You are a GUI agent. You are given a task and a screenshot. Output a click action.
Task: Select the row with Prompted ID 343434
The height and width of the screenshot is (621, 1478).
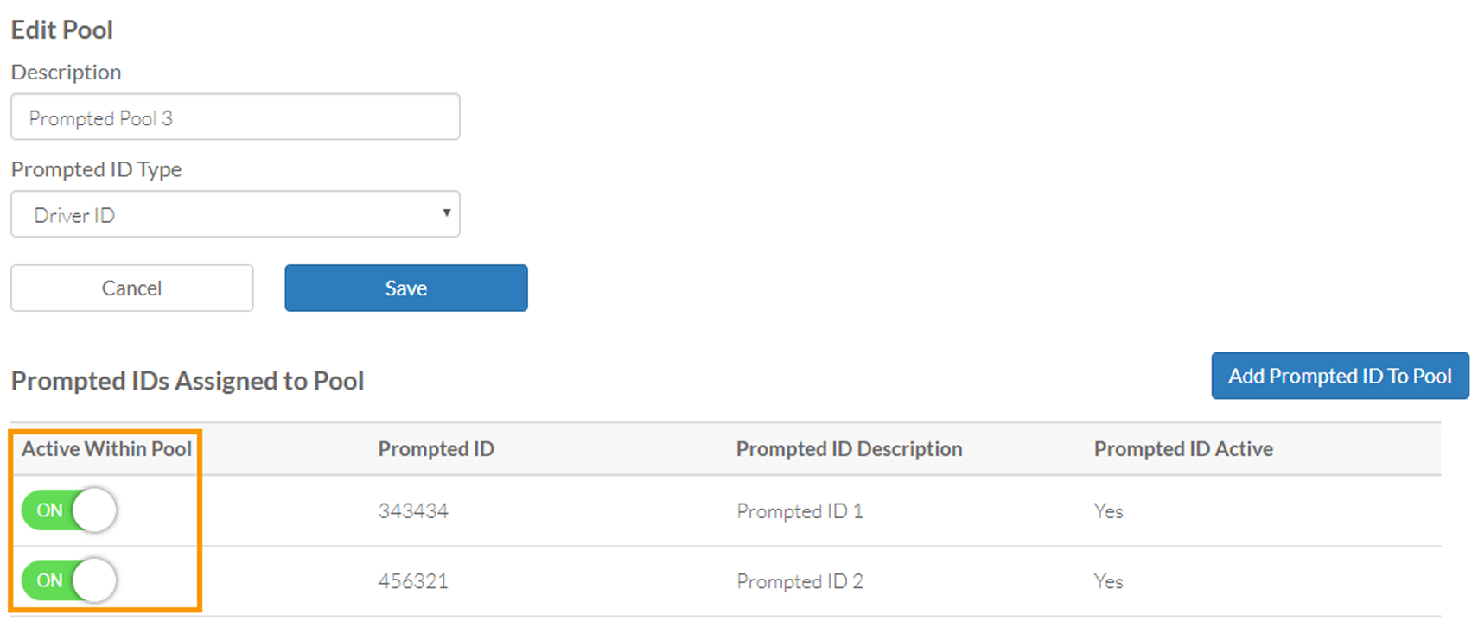(412, 510)
